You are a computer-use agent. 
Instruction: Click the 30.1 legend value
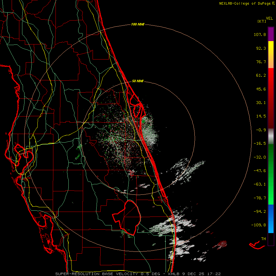[x=261, y=103]
